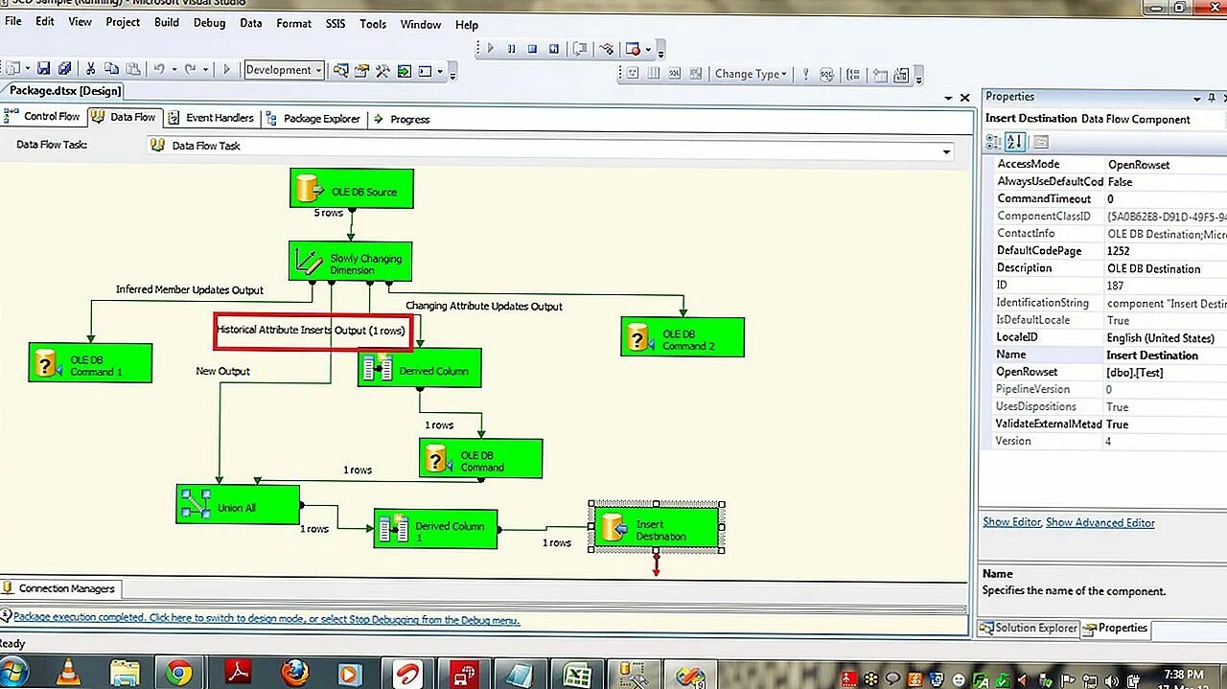Image resolution: width=1227 pixels, height=689 pixels.
Task: Click the Property Pages icon in Properties panel
Action: coord(1040,142)
